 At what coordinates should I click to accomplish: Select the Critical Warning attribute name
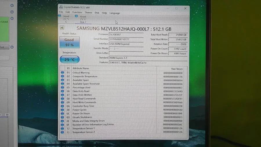click(x=81, y=73)
